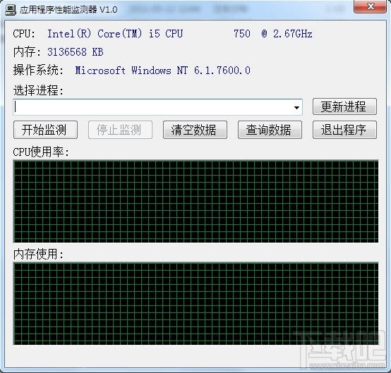Exit the program via 退出程序 button
Viewport: 391px width, 373px height.
coord(344,130)
